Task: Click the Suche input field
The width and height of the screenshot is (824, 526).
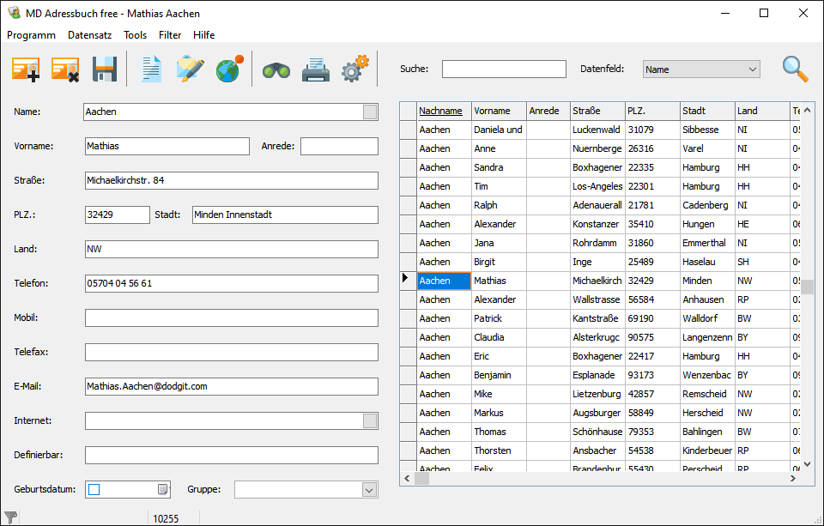Action: tap(504, 70)
